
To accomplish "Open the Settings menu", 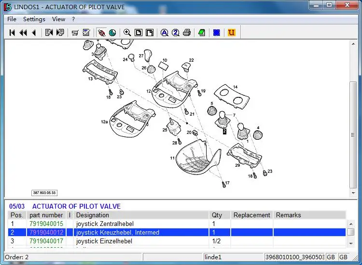I will tap(34, 19).
